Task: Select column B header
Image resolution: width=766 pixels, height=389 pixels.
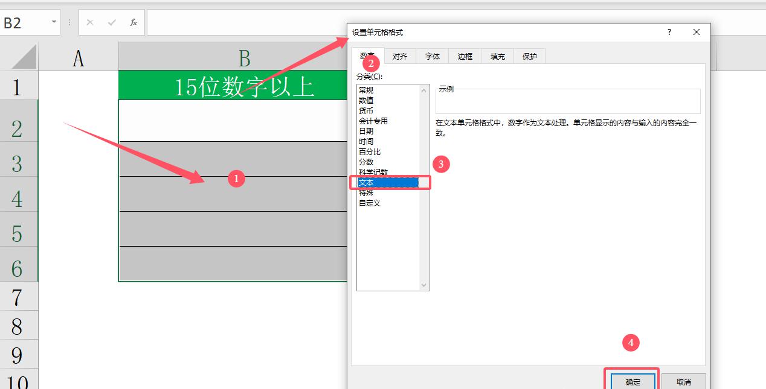Action: click(233, 57)
